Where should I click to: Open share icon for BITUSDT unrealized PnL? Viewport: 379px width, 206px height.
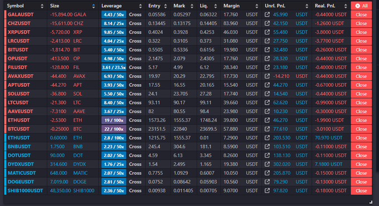(267, 50)
